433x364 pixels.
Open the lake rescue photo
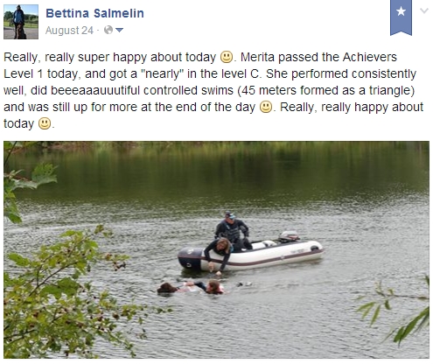(x=216, y=249)
